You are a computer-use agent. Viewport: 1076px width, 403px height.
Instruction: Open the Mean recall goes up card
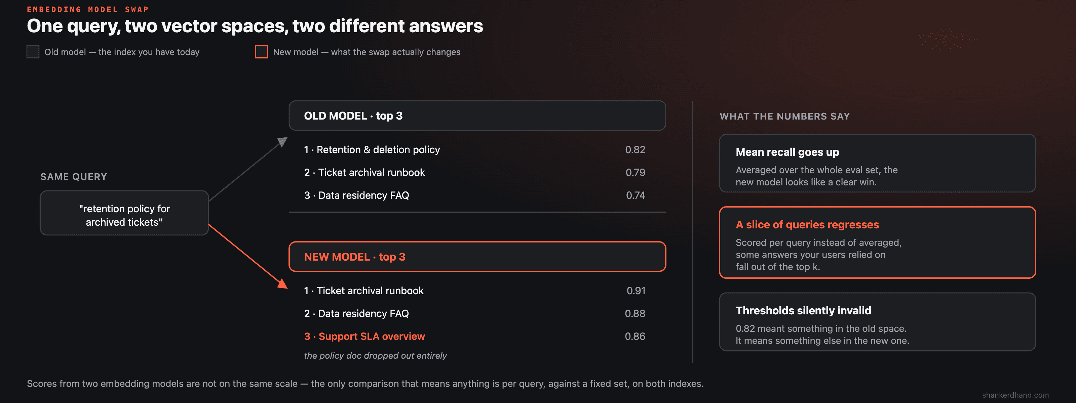pyautogui.click(x=877, y=163)
